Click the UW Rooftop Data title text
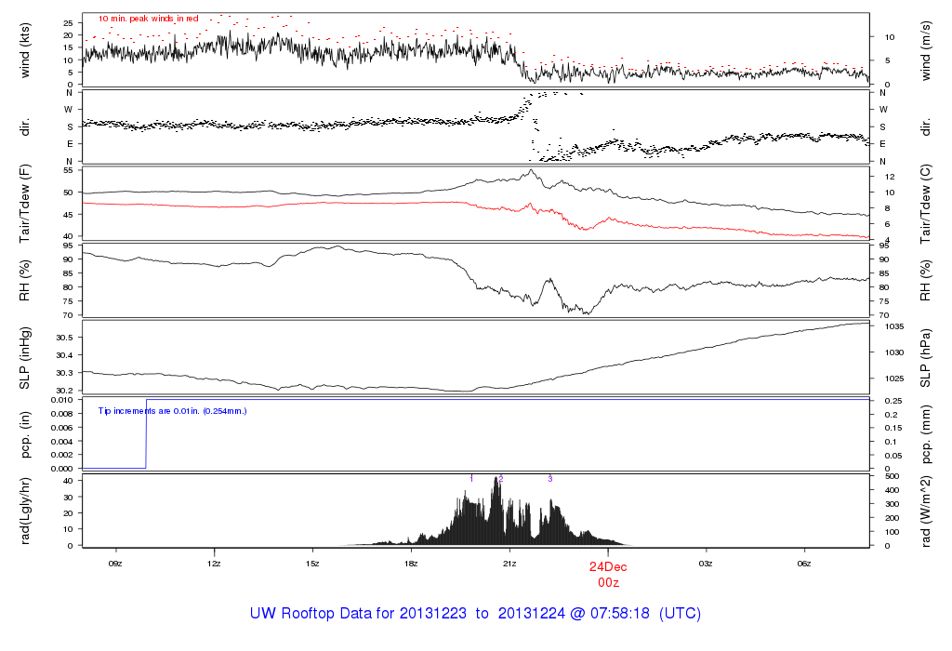Image resolution: width=952 pixels, height=651 pixels. 475,614
